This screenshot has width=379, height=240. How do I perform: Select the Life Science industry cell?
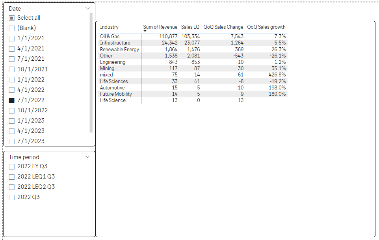click(x=113, y=100)
